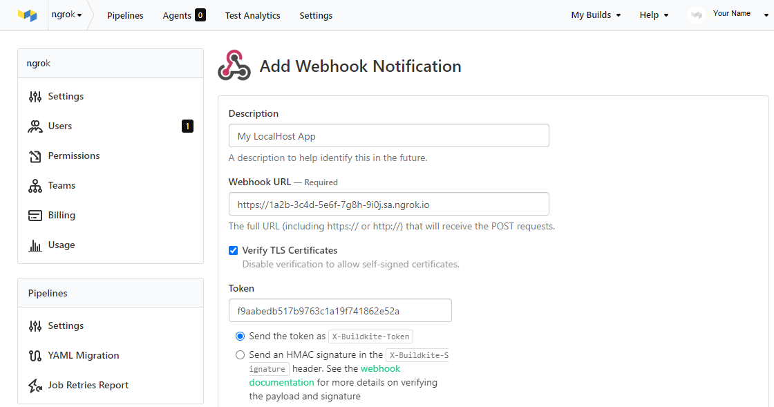
Task: Open the ngrok organization switcher
Action: pyautogui.click(x=66, y=15)
